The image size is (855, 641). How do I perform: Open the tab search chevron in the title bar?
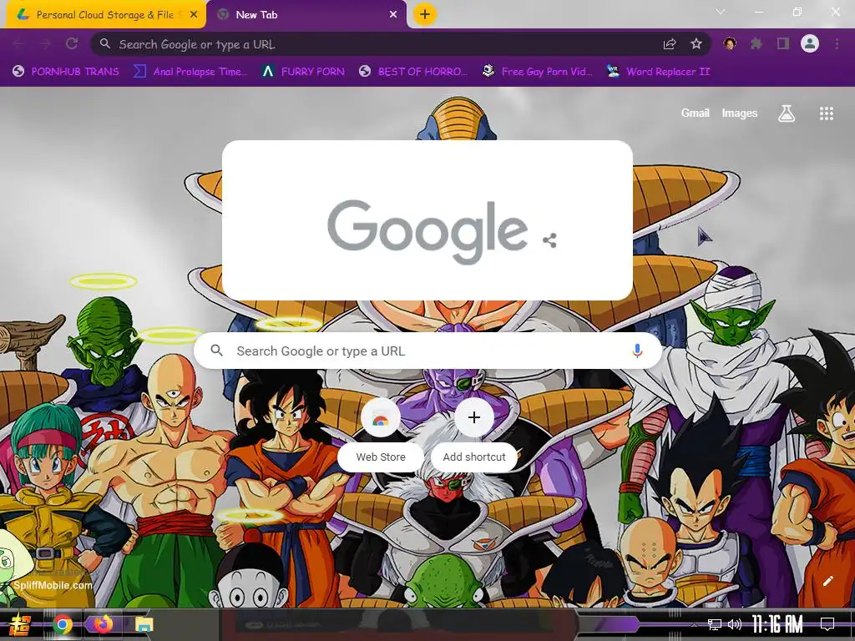point(721,12)
